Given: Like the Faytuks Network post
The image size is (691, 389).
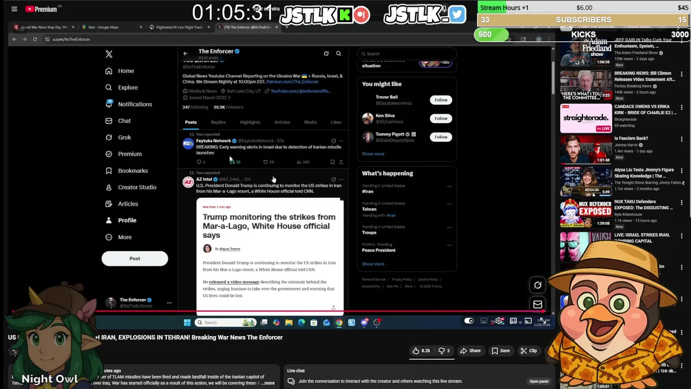Looking at the screenshot, I should click(x=268, y=162).
